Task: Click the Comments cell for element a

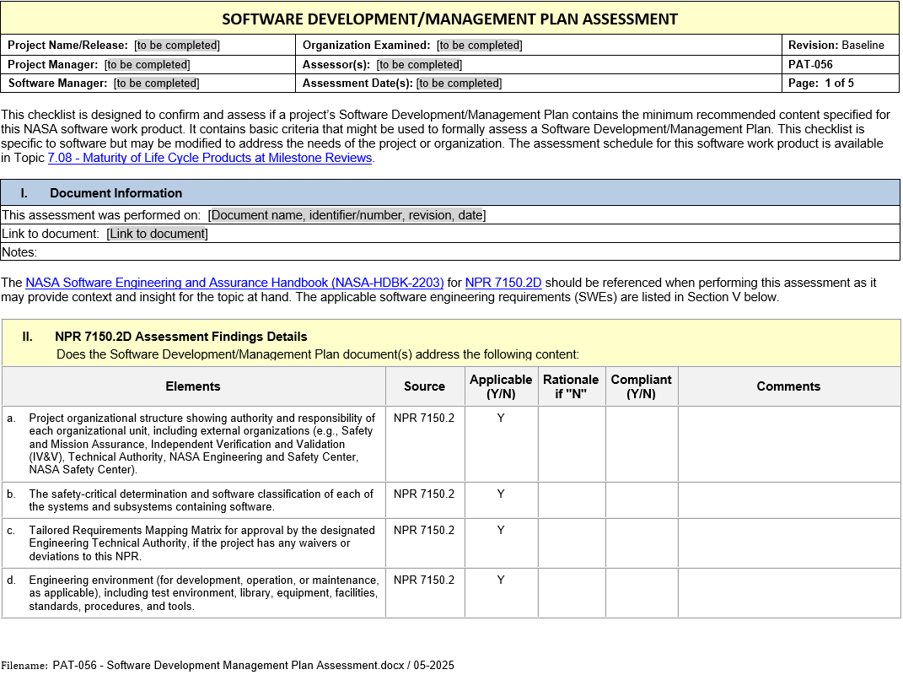Action: (788, 443)
